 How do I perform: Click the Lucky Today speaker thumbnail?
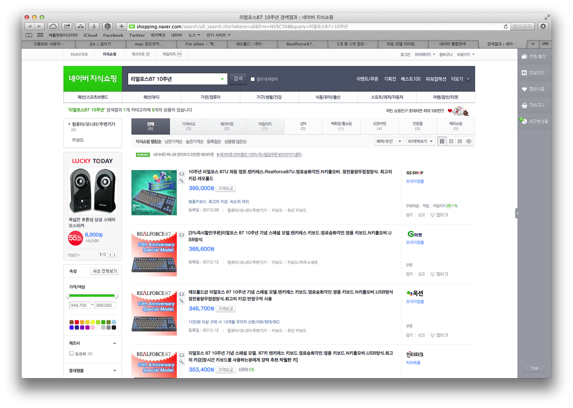tap(93, 191)
